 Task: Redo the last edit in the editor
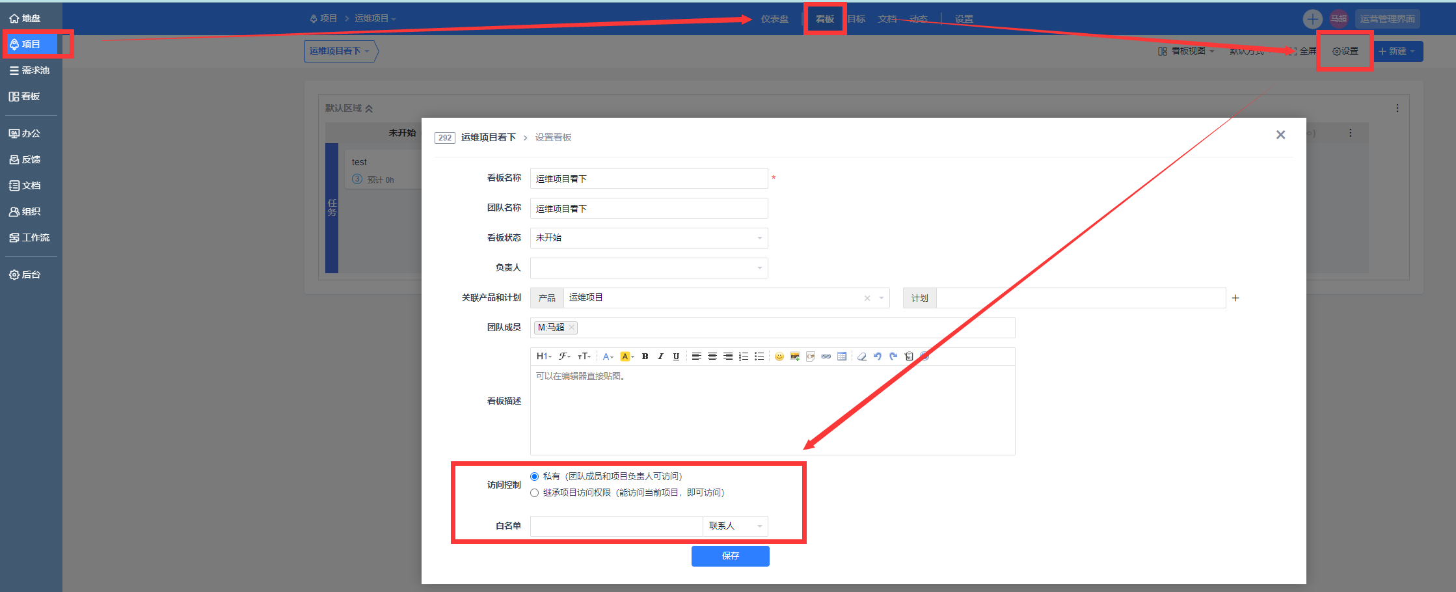(893, 357)
